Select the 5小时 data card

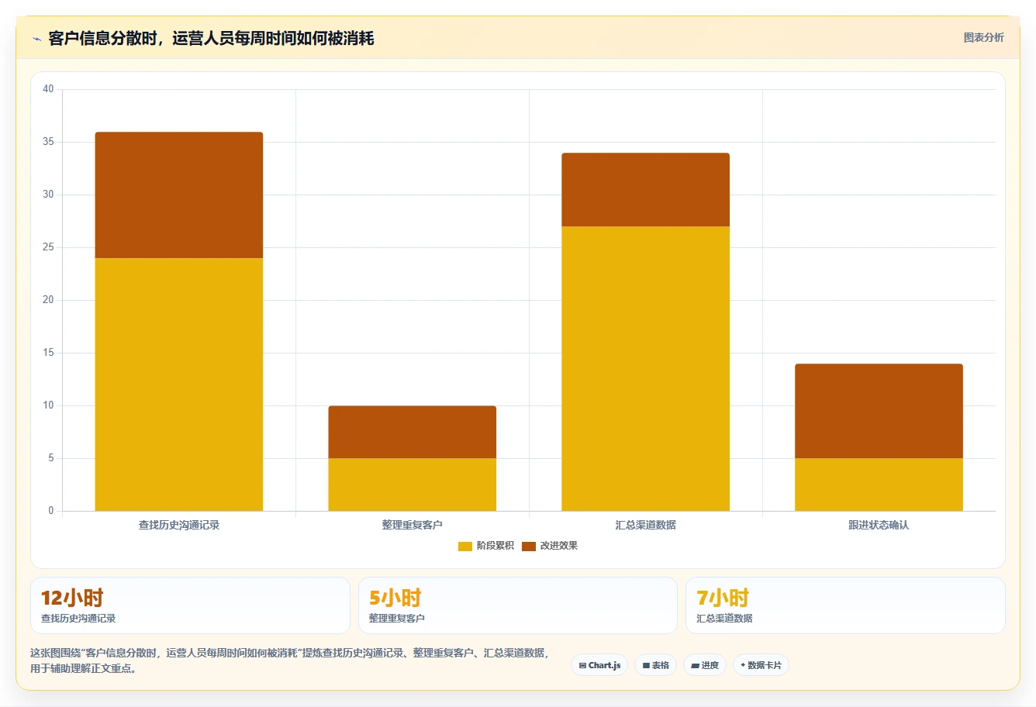[518, 605]
